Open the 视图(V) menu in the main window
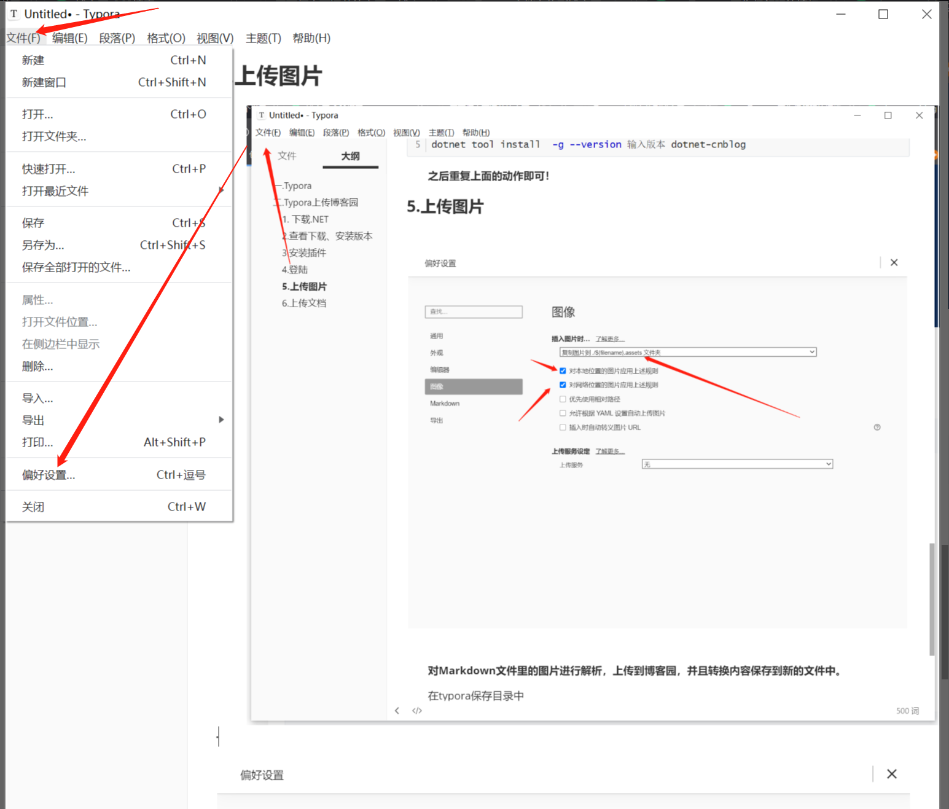The width and height of the screenshot is (949, 809). (215, 38)
